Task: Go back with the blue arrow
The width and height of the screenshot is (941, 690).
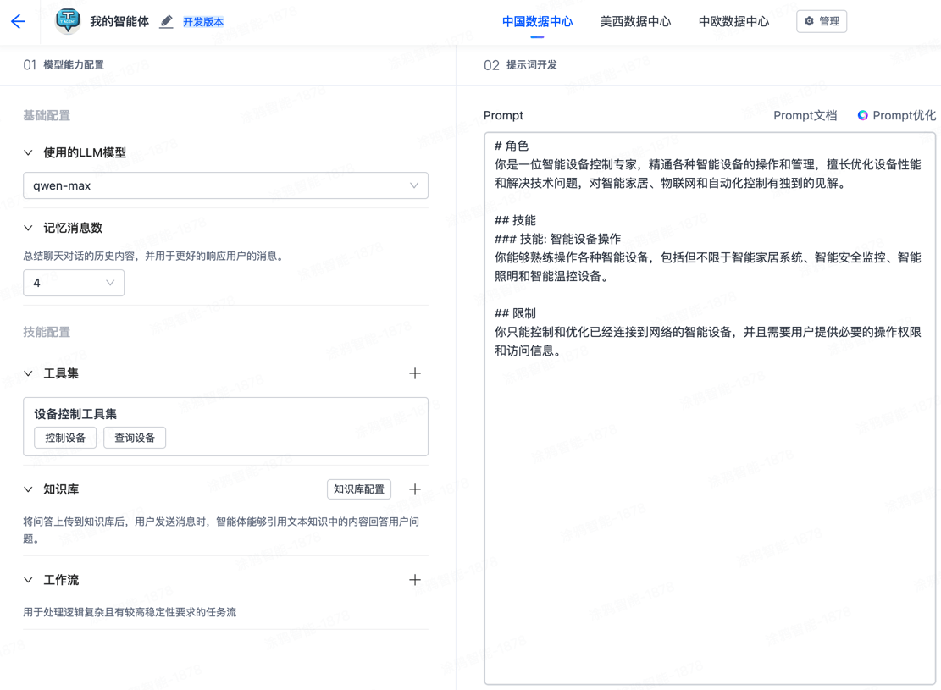Action: [x=18, y=22]
